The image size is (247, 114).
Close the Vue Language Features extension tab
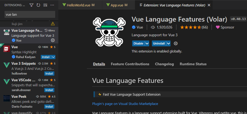pyautogui.click(x=209, y=5)
